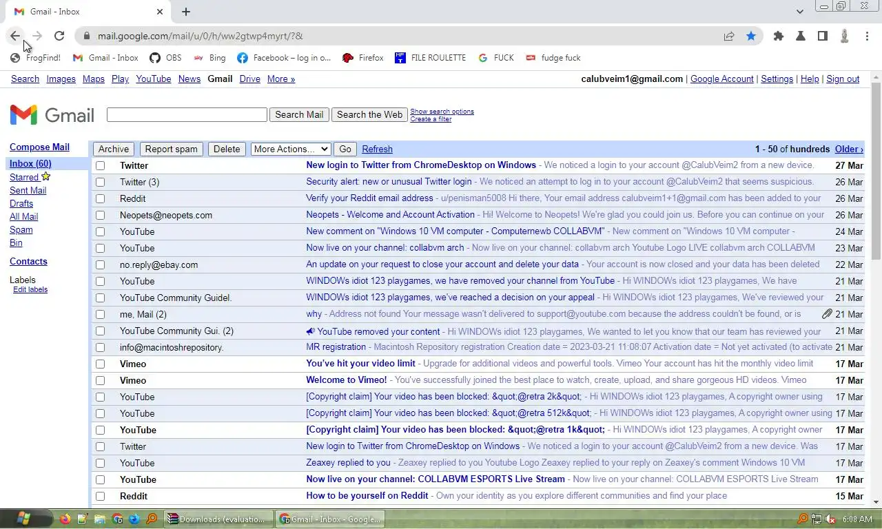882x529 pixels.
Task: Select the checkbox for Twitter (3) email
Action: tap(101, 182)
